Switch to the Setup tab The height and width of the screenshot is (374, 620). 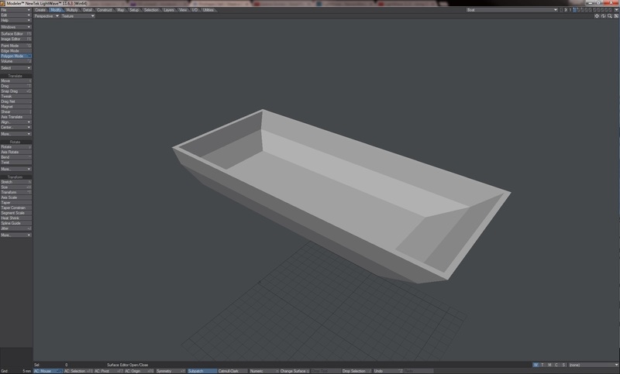click(134, 10)
